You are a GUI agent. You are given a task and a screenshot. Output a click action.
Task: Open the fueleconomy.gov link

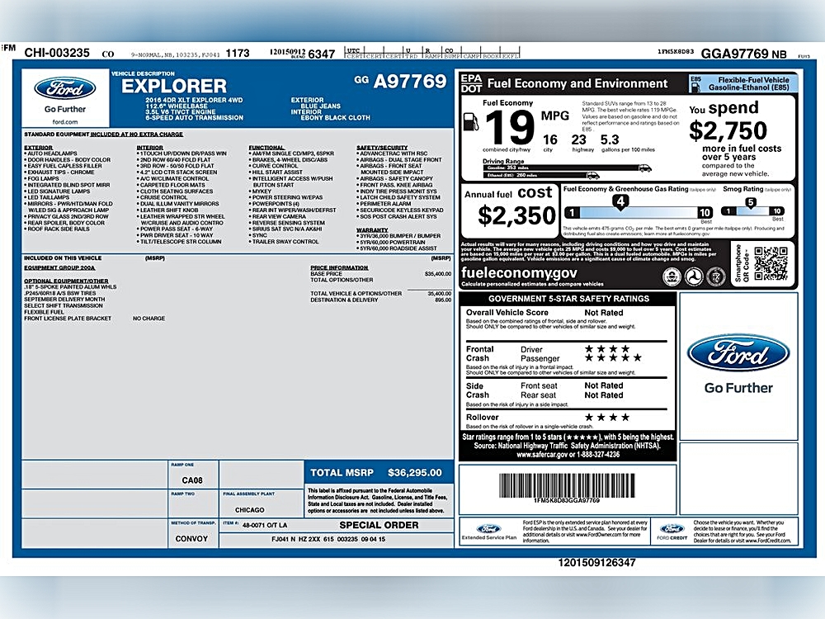(x=519, y=272)
